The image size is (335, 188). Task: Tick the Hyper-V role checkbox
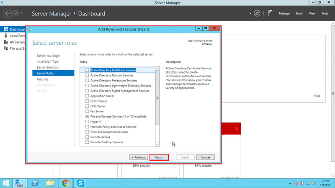tap(87, 122)
